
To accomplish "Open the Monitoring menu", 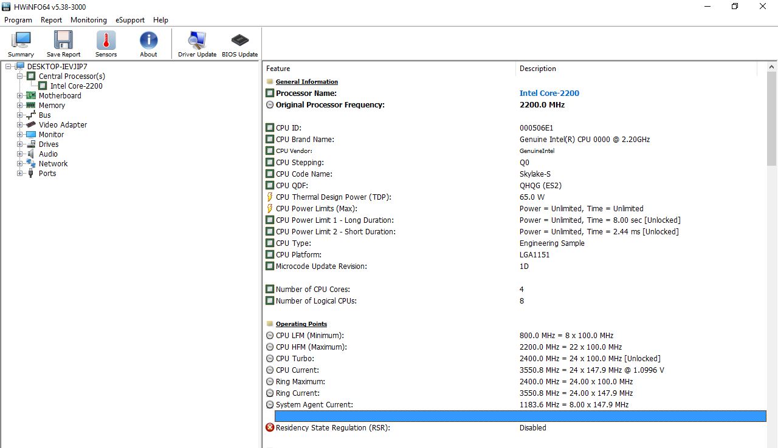I will pyautogui.click(x=89, y=20).
